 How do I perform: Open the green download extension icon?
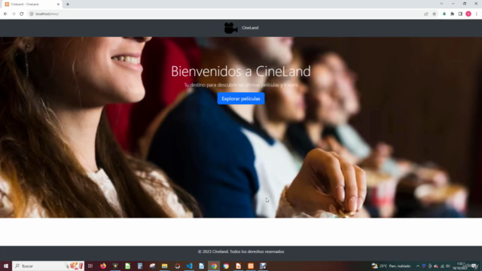pos(444,14)
